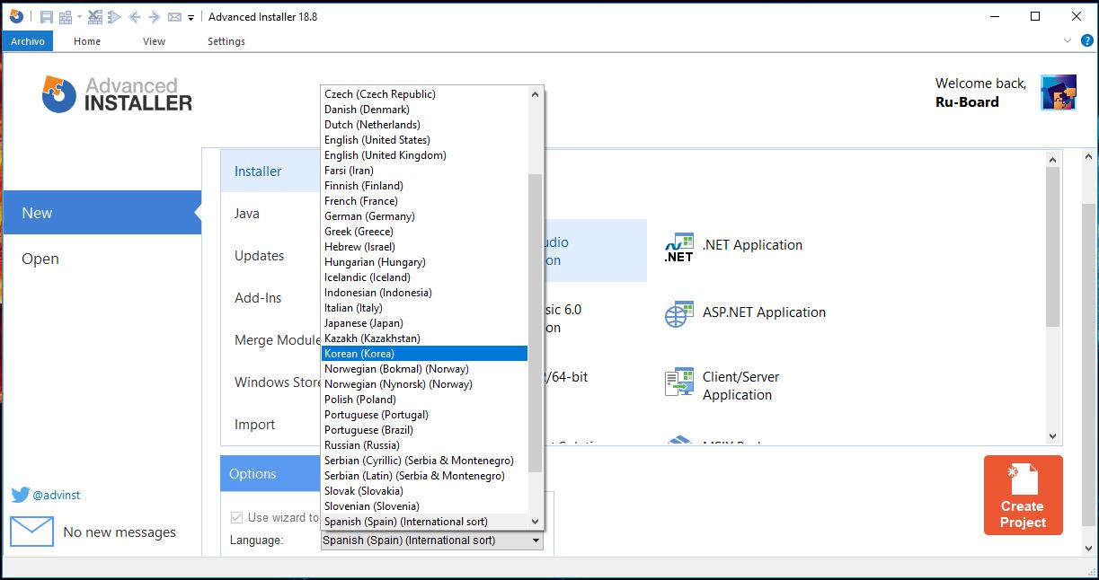Open the Archivo menu tab
The height and width of the screenshot is (580, 1099).
(28, 41)
